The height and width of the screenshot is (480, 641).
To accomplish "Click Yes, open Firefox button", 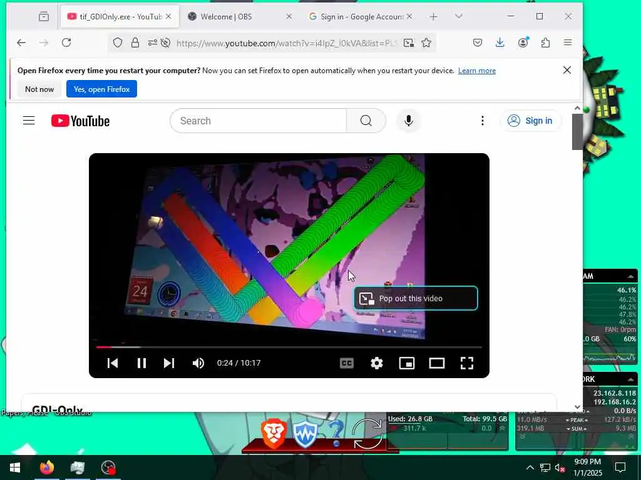I will [x=102, y=89].
